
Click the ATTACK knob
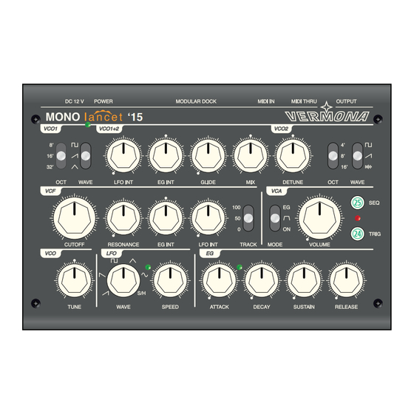pos(219,280)
